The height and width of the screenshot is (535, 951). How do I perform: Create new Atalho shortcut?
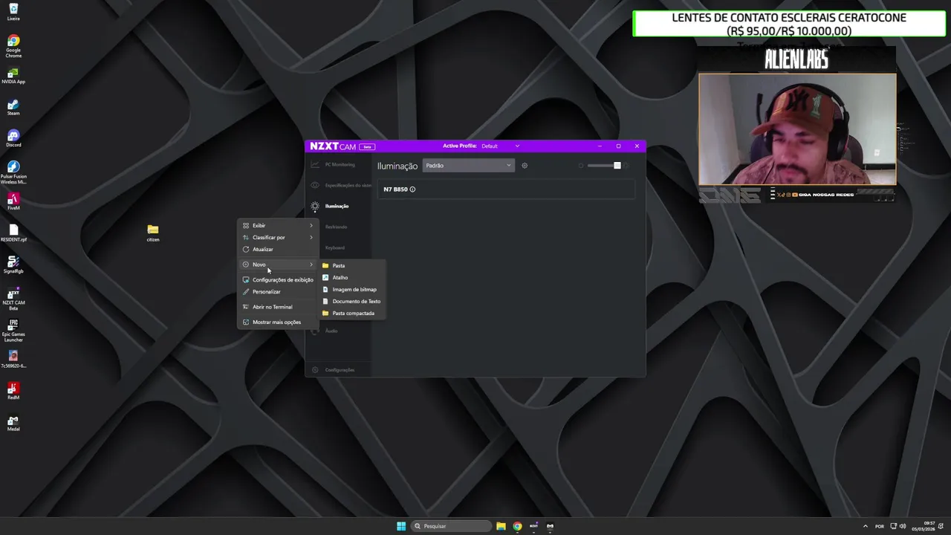tap(352, 277)
